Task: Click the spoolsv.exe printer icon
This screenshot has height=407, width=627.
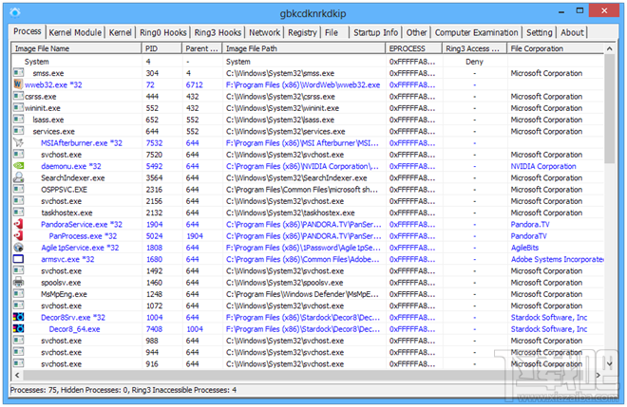Action: [x=18, y=282]
